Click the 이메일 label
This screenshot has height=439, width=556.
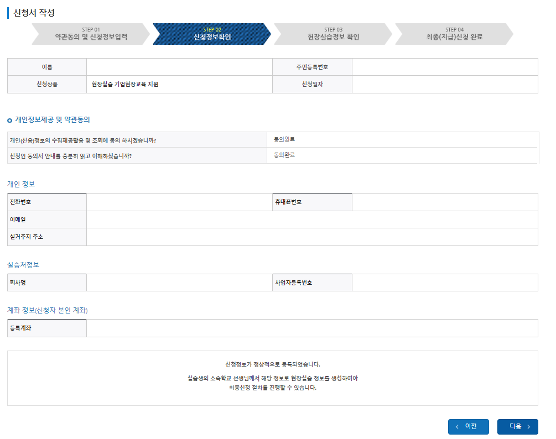point(18,219)
